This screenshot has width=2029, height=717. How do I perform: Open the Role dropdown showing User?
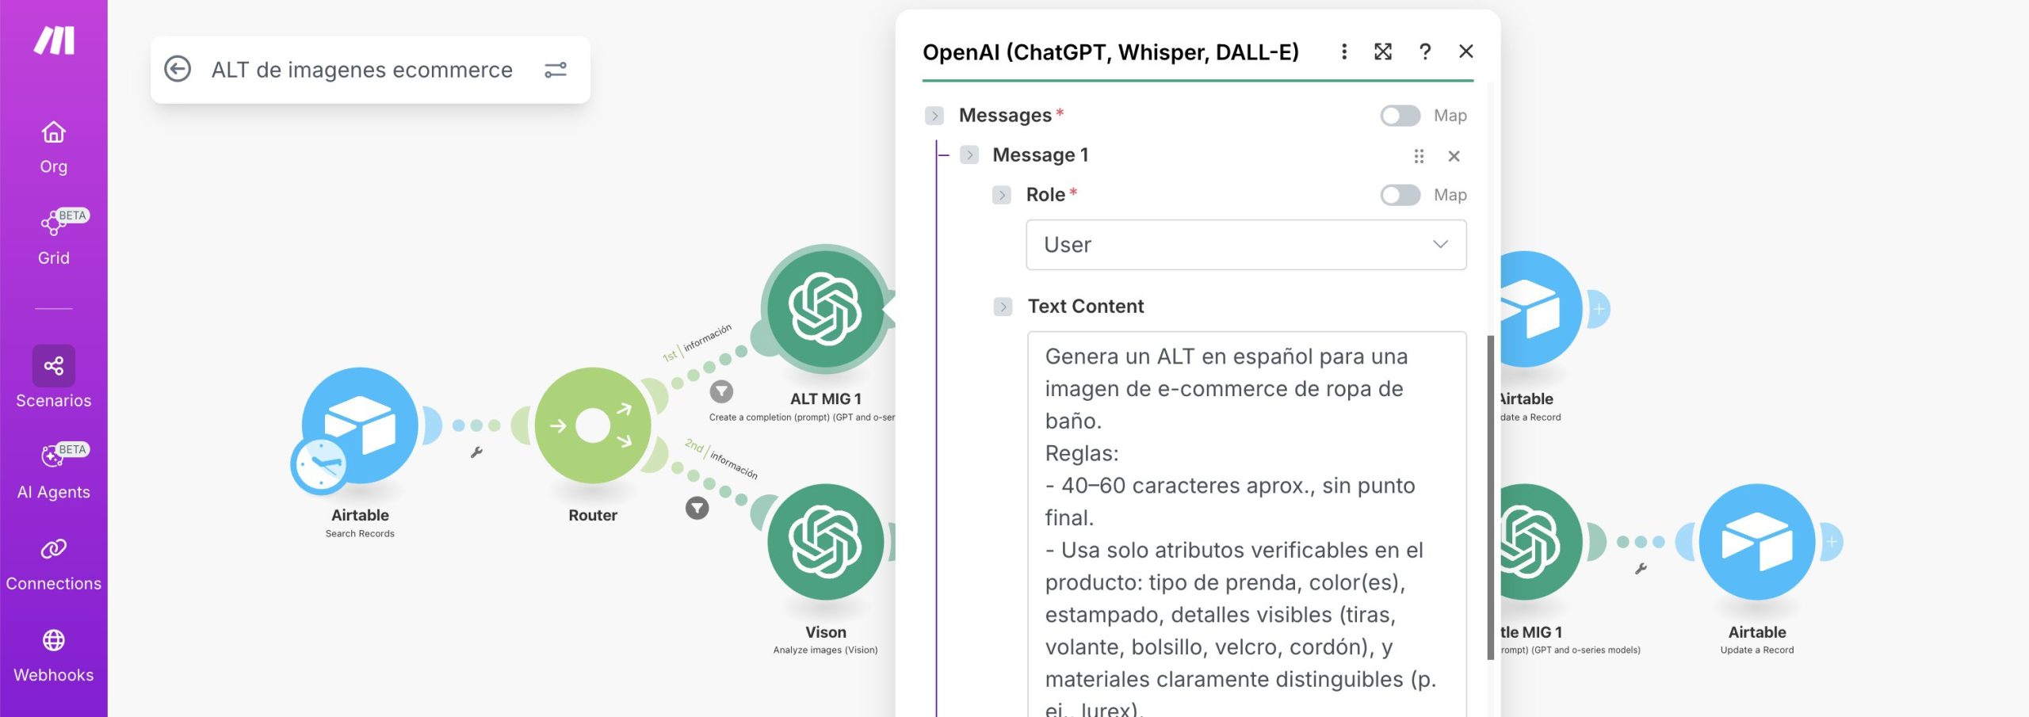tap(1245, 245)
